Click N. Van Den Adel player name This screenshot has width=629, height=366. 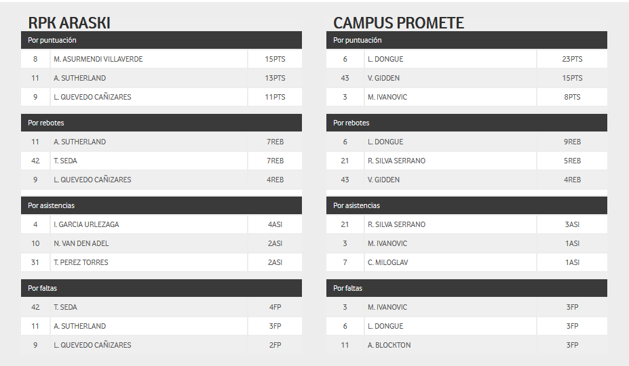(81, 243)
